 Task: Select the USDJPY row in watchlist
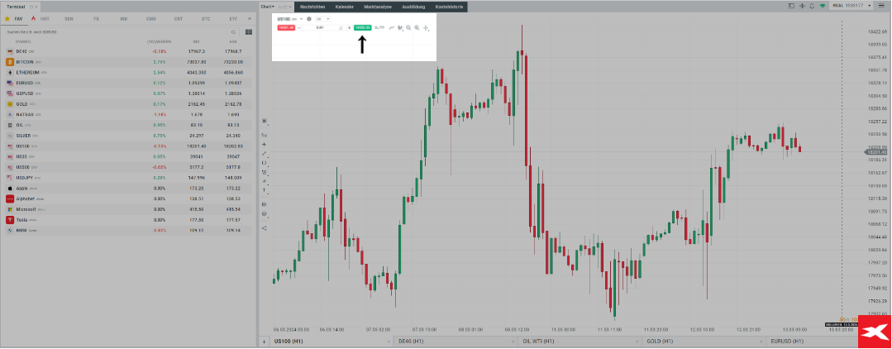tap(129, 178)
